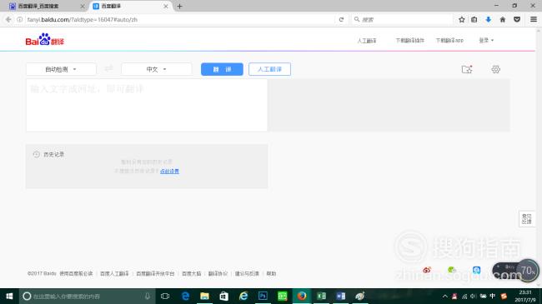Click the outlined 人工翻译 button
542x304 pixels.
coord(269,69)
